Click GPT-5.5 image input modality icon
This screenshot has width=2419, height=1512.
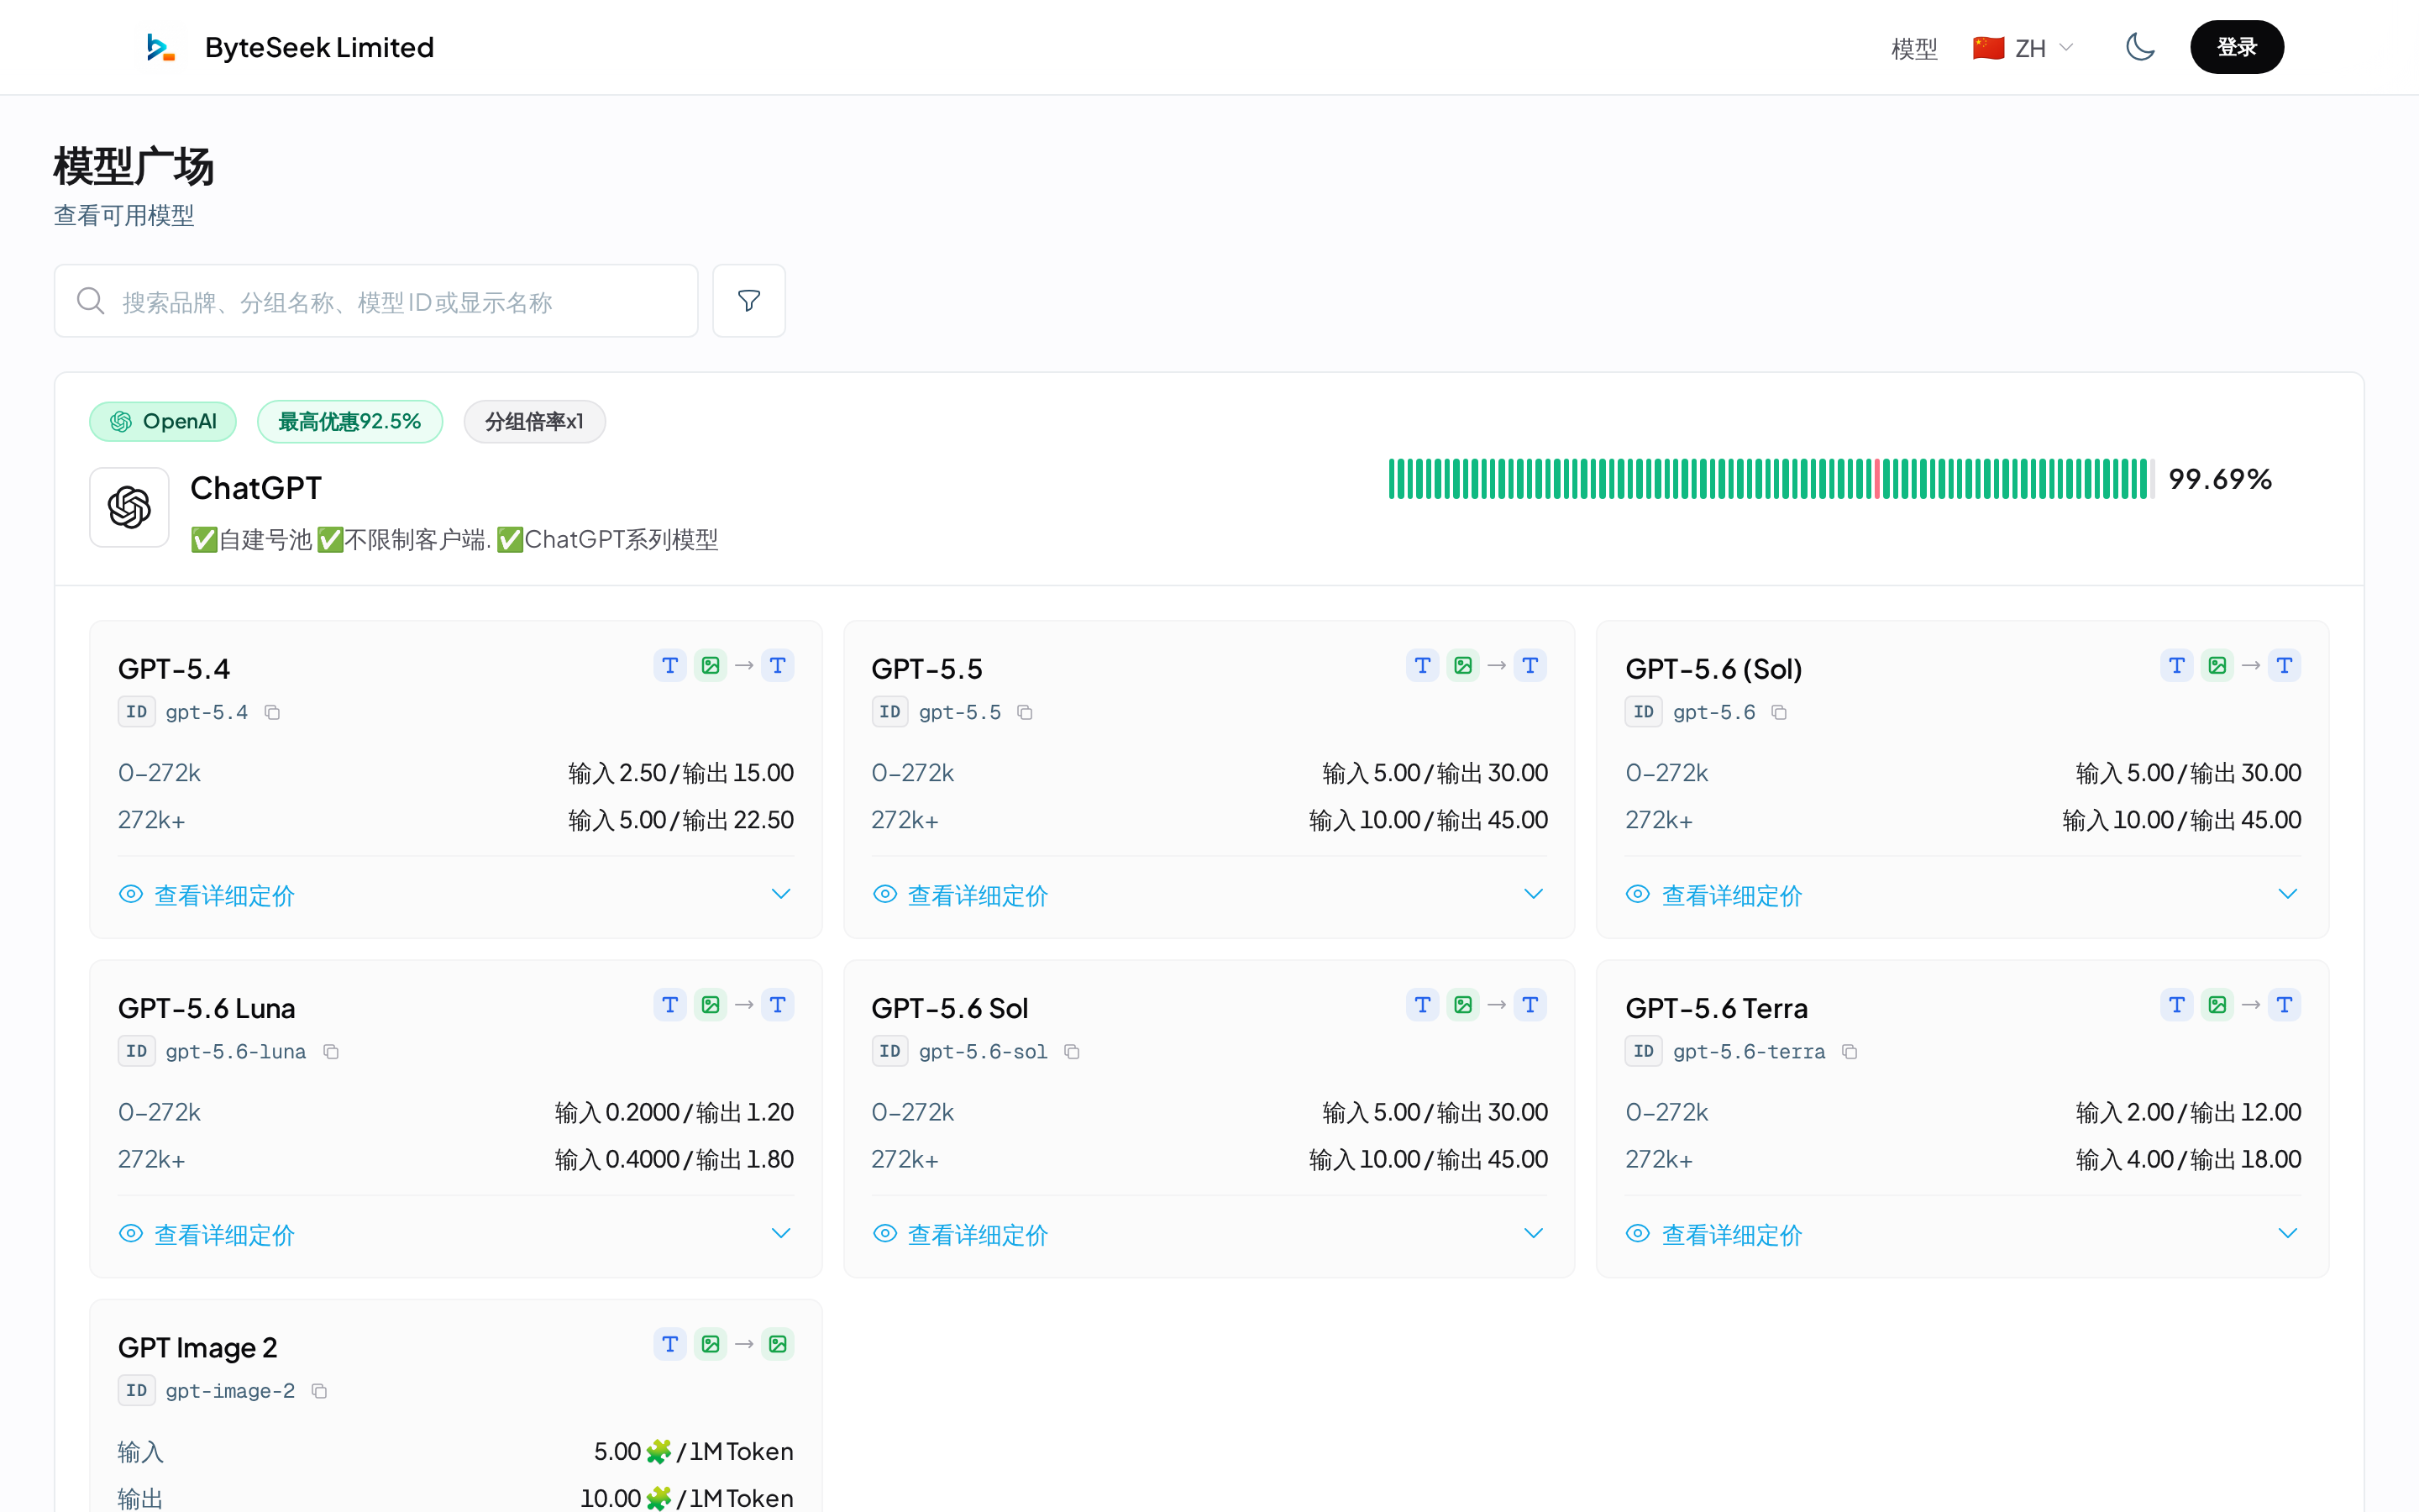[1463, 665]
